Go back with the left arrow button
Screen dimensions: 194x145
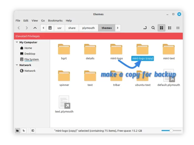pos(19,28)
